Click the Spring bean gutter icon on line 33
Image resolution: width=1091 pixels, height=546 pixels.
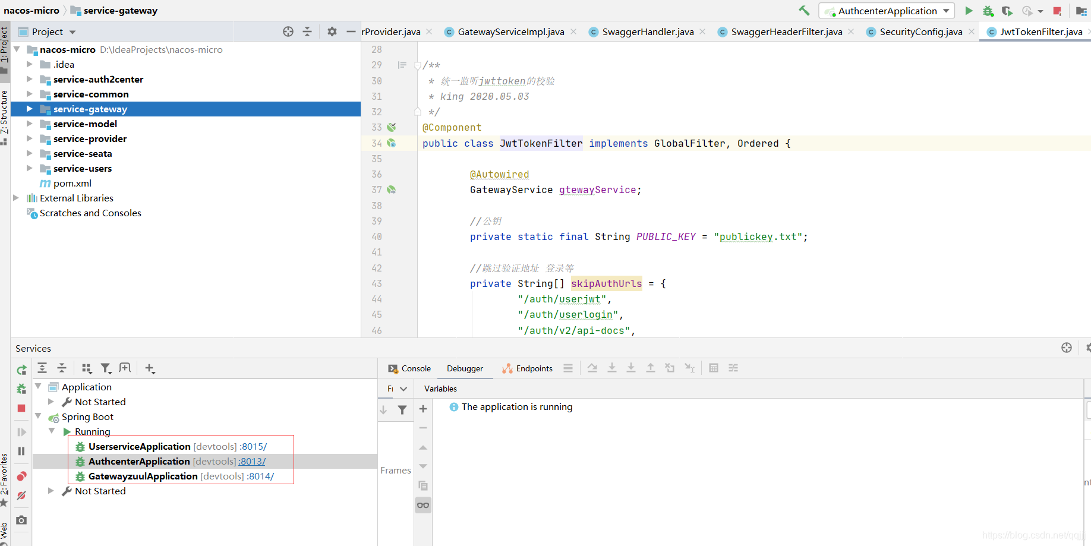(392, 127)
